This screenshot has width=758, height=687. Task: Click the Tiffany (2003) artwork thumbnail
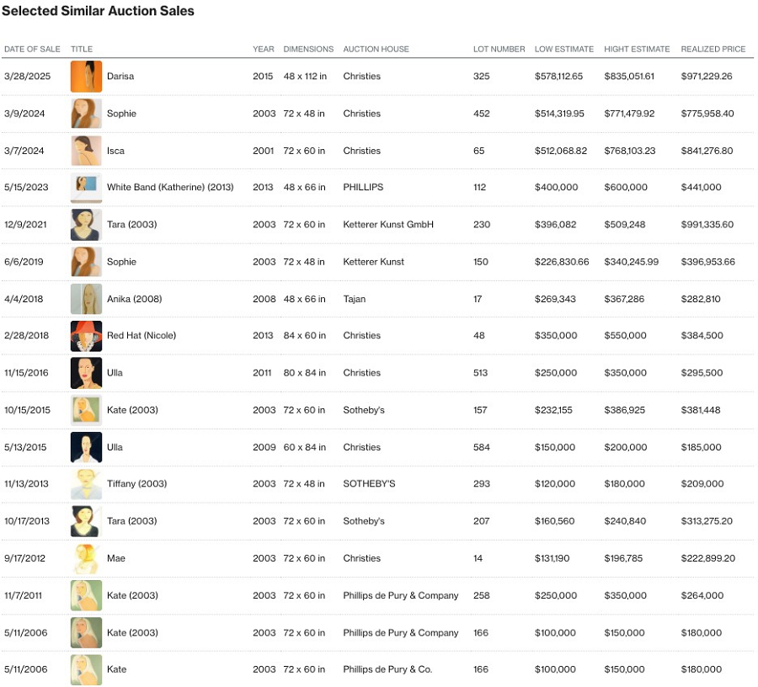(x=86, y=484)
